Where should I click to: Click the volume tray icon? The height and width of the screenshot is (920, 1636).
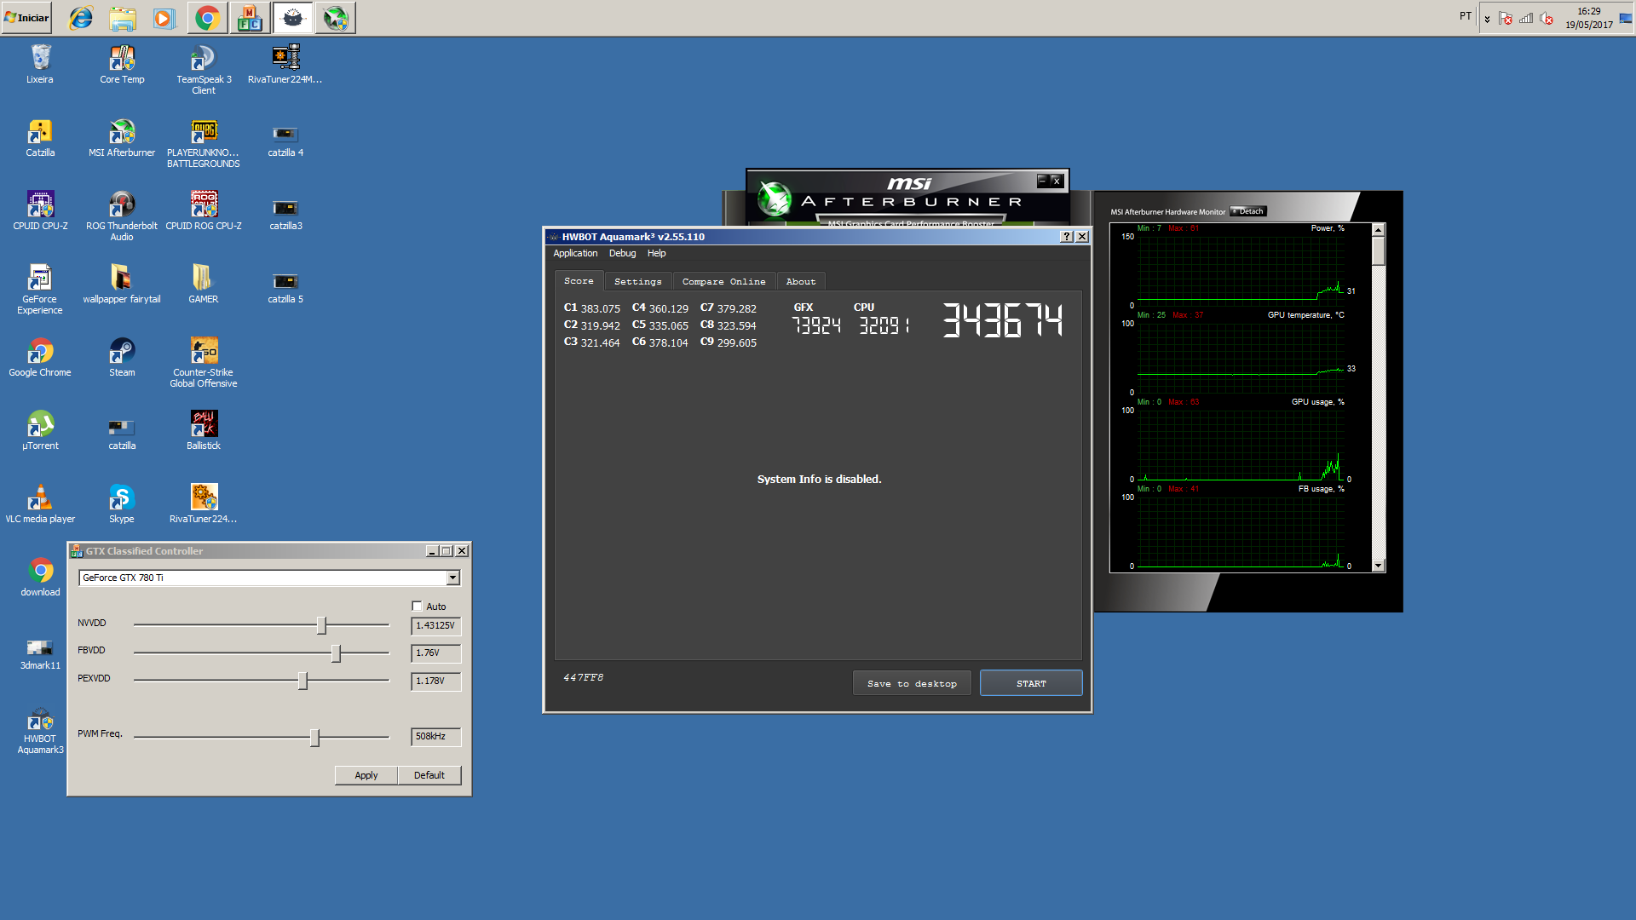(x=1547, y=18)
